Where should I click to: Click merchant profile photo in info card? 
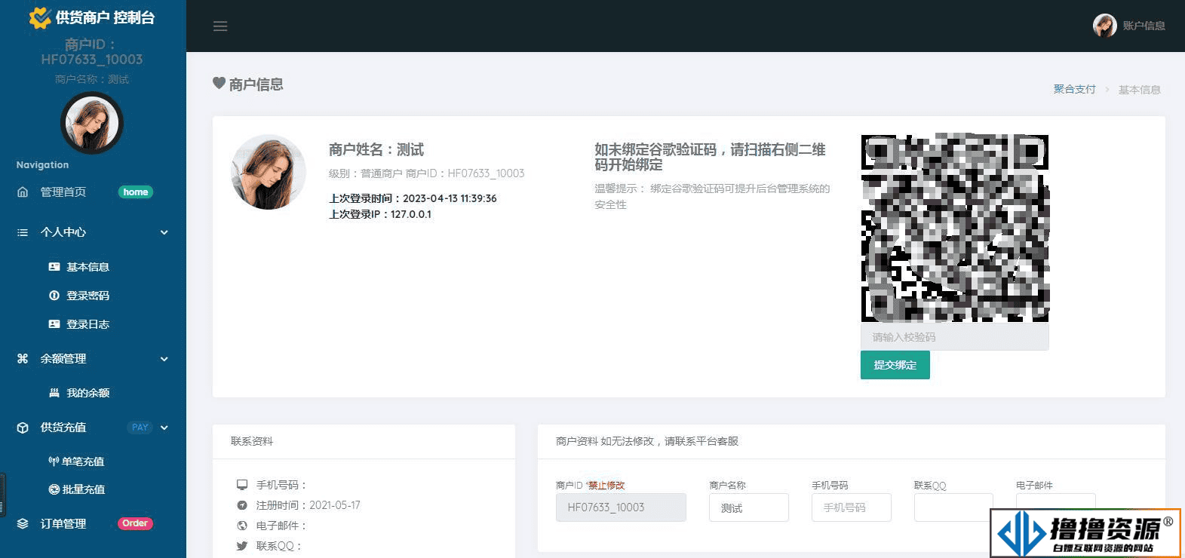pyautogui.click(x=268, y=172)
